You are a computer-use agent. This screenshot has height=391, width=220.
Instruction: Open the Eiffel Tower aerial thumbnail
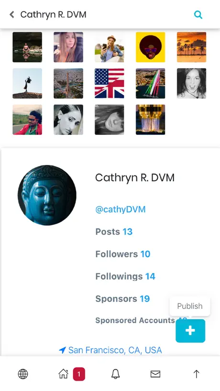point(68,83)
